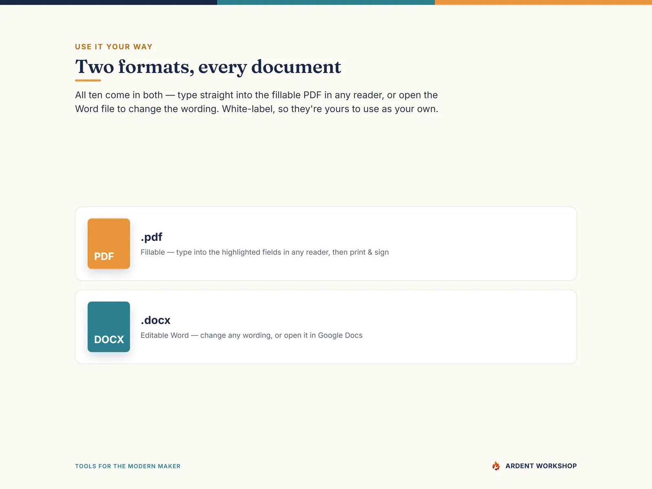
Task: Select the .pdf format heading
Action: coord(152,237)
